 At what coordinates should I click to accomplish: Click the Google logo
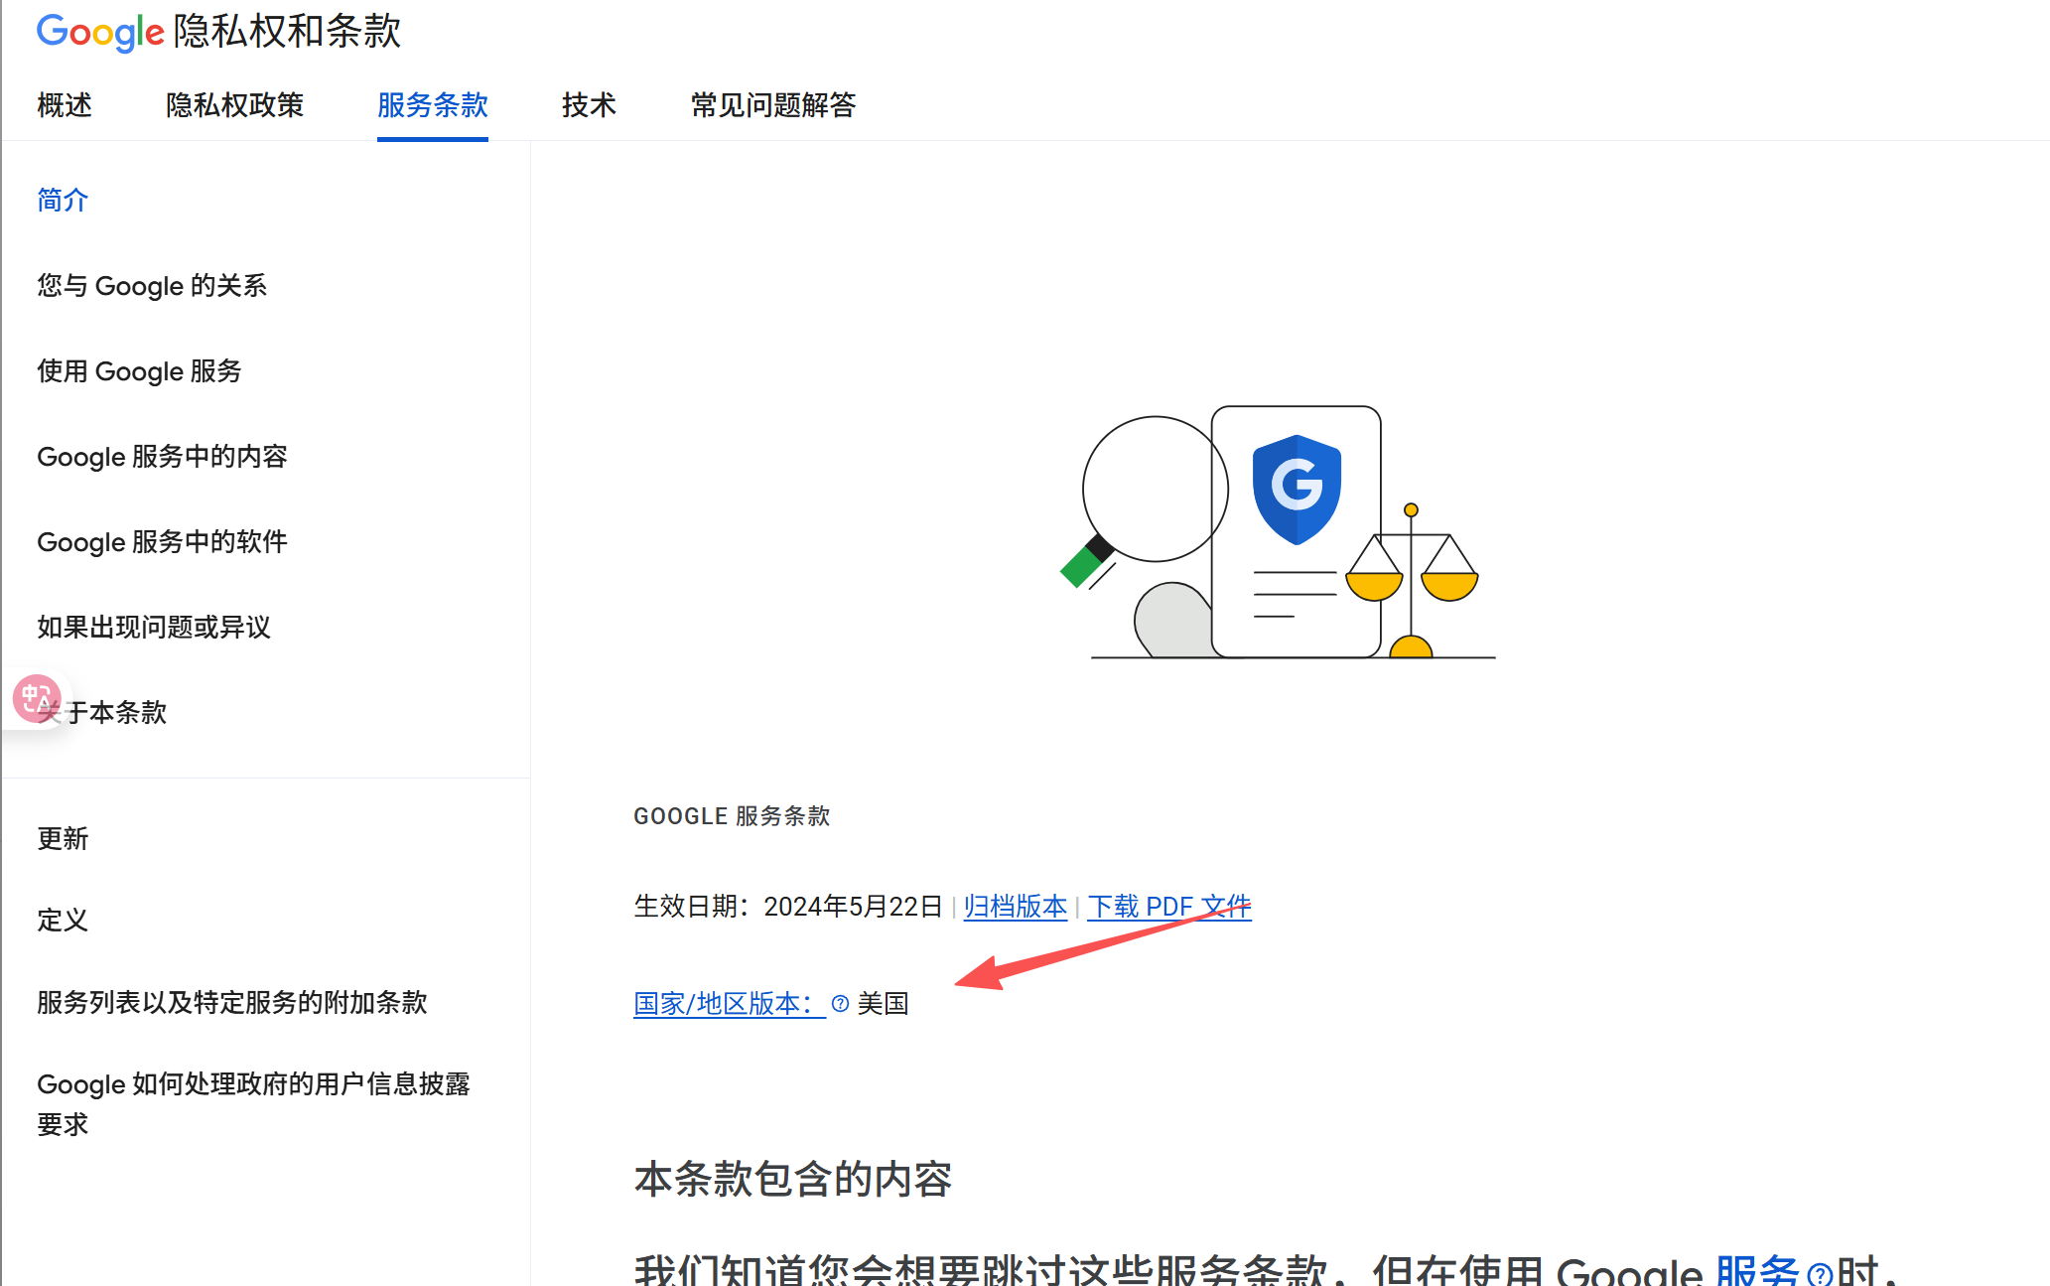(100, 32)
